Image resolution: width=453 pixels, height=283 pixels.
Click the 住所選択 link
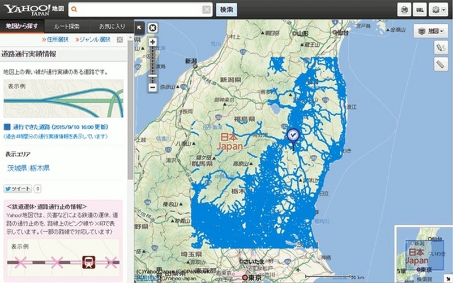click(55, 40)
